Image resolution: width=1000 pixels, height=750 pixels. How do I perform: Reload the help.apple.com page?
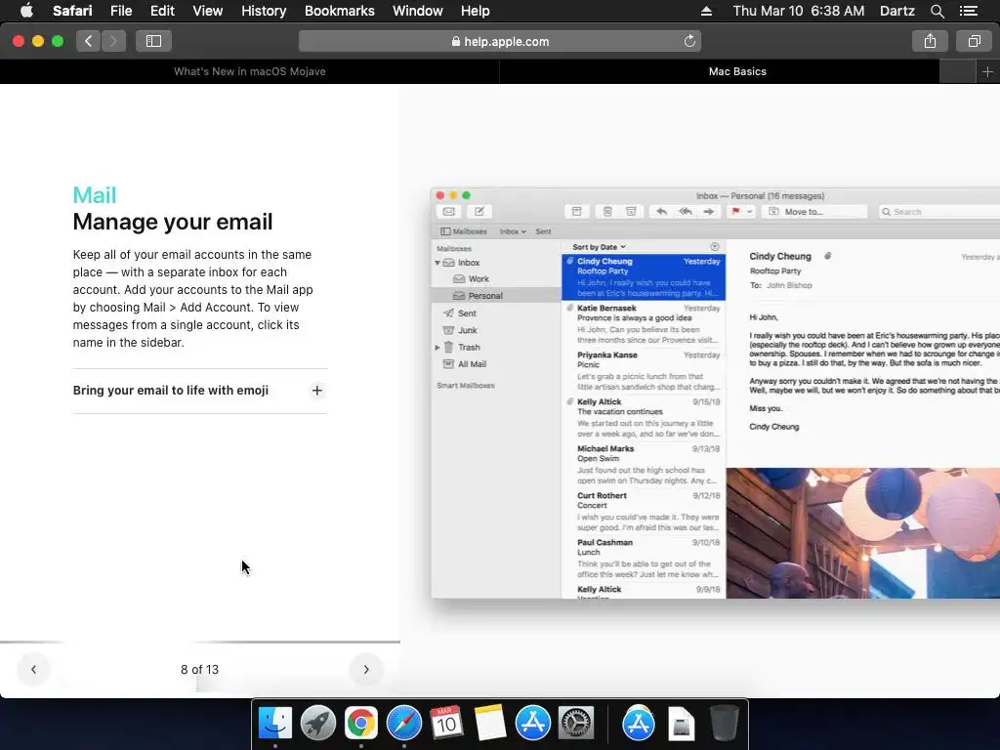(689, 41)
